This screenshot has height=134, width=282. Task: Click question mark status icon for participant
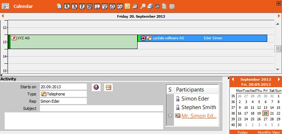pyautogui.click(x=170, y=116)
